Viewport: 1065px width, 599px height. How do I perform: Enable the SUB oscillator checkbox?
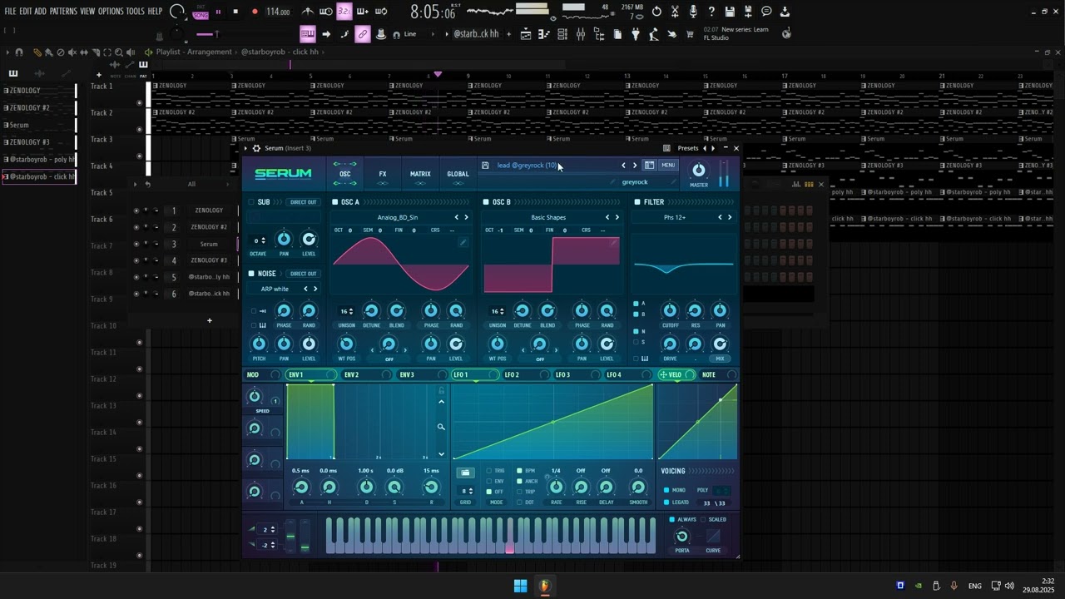pos(252,202)
